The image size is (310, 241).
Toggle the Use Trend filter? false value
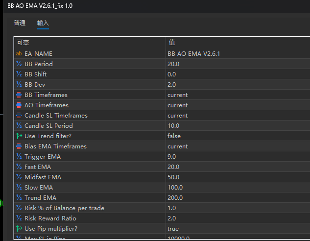pos(174,136)
